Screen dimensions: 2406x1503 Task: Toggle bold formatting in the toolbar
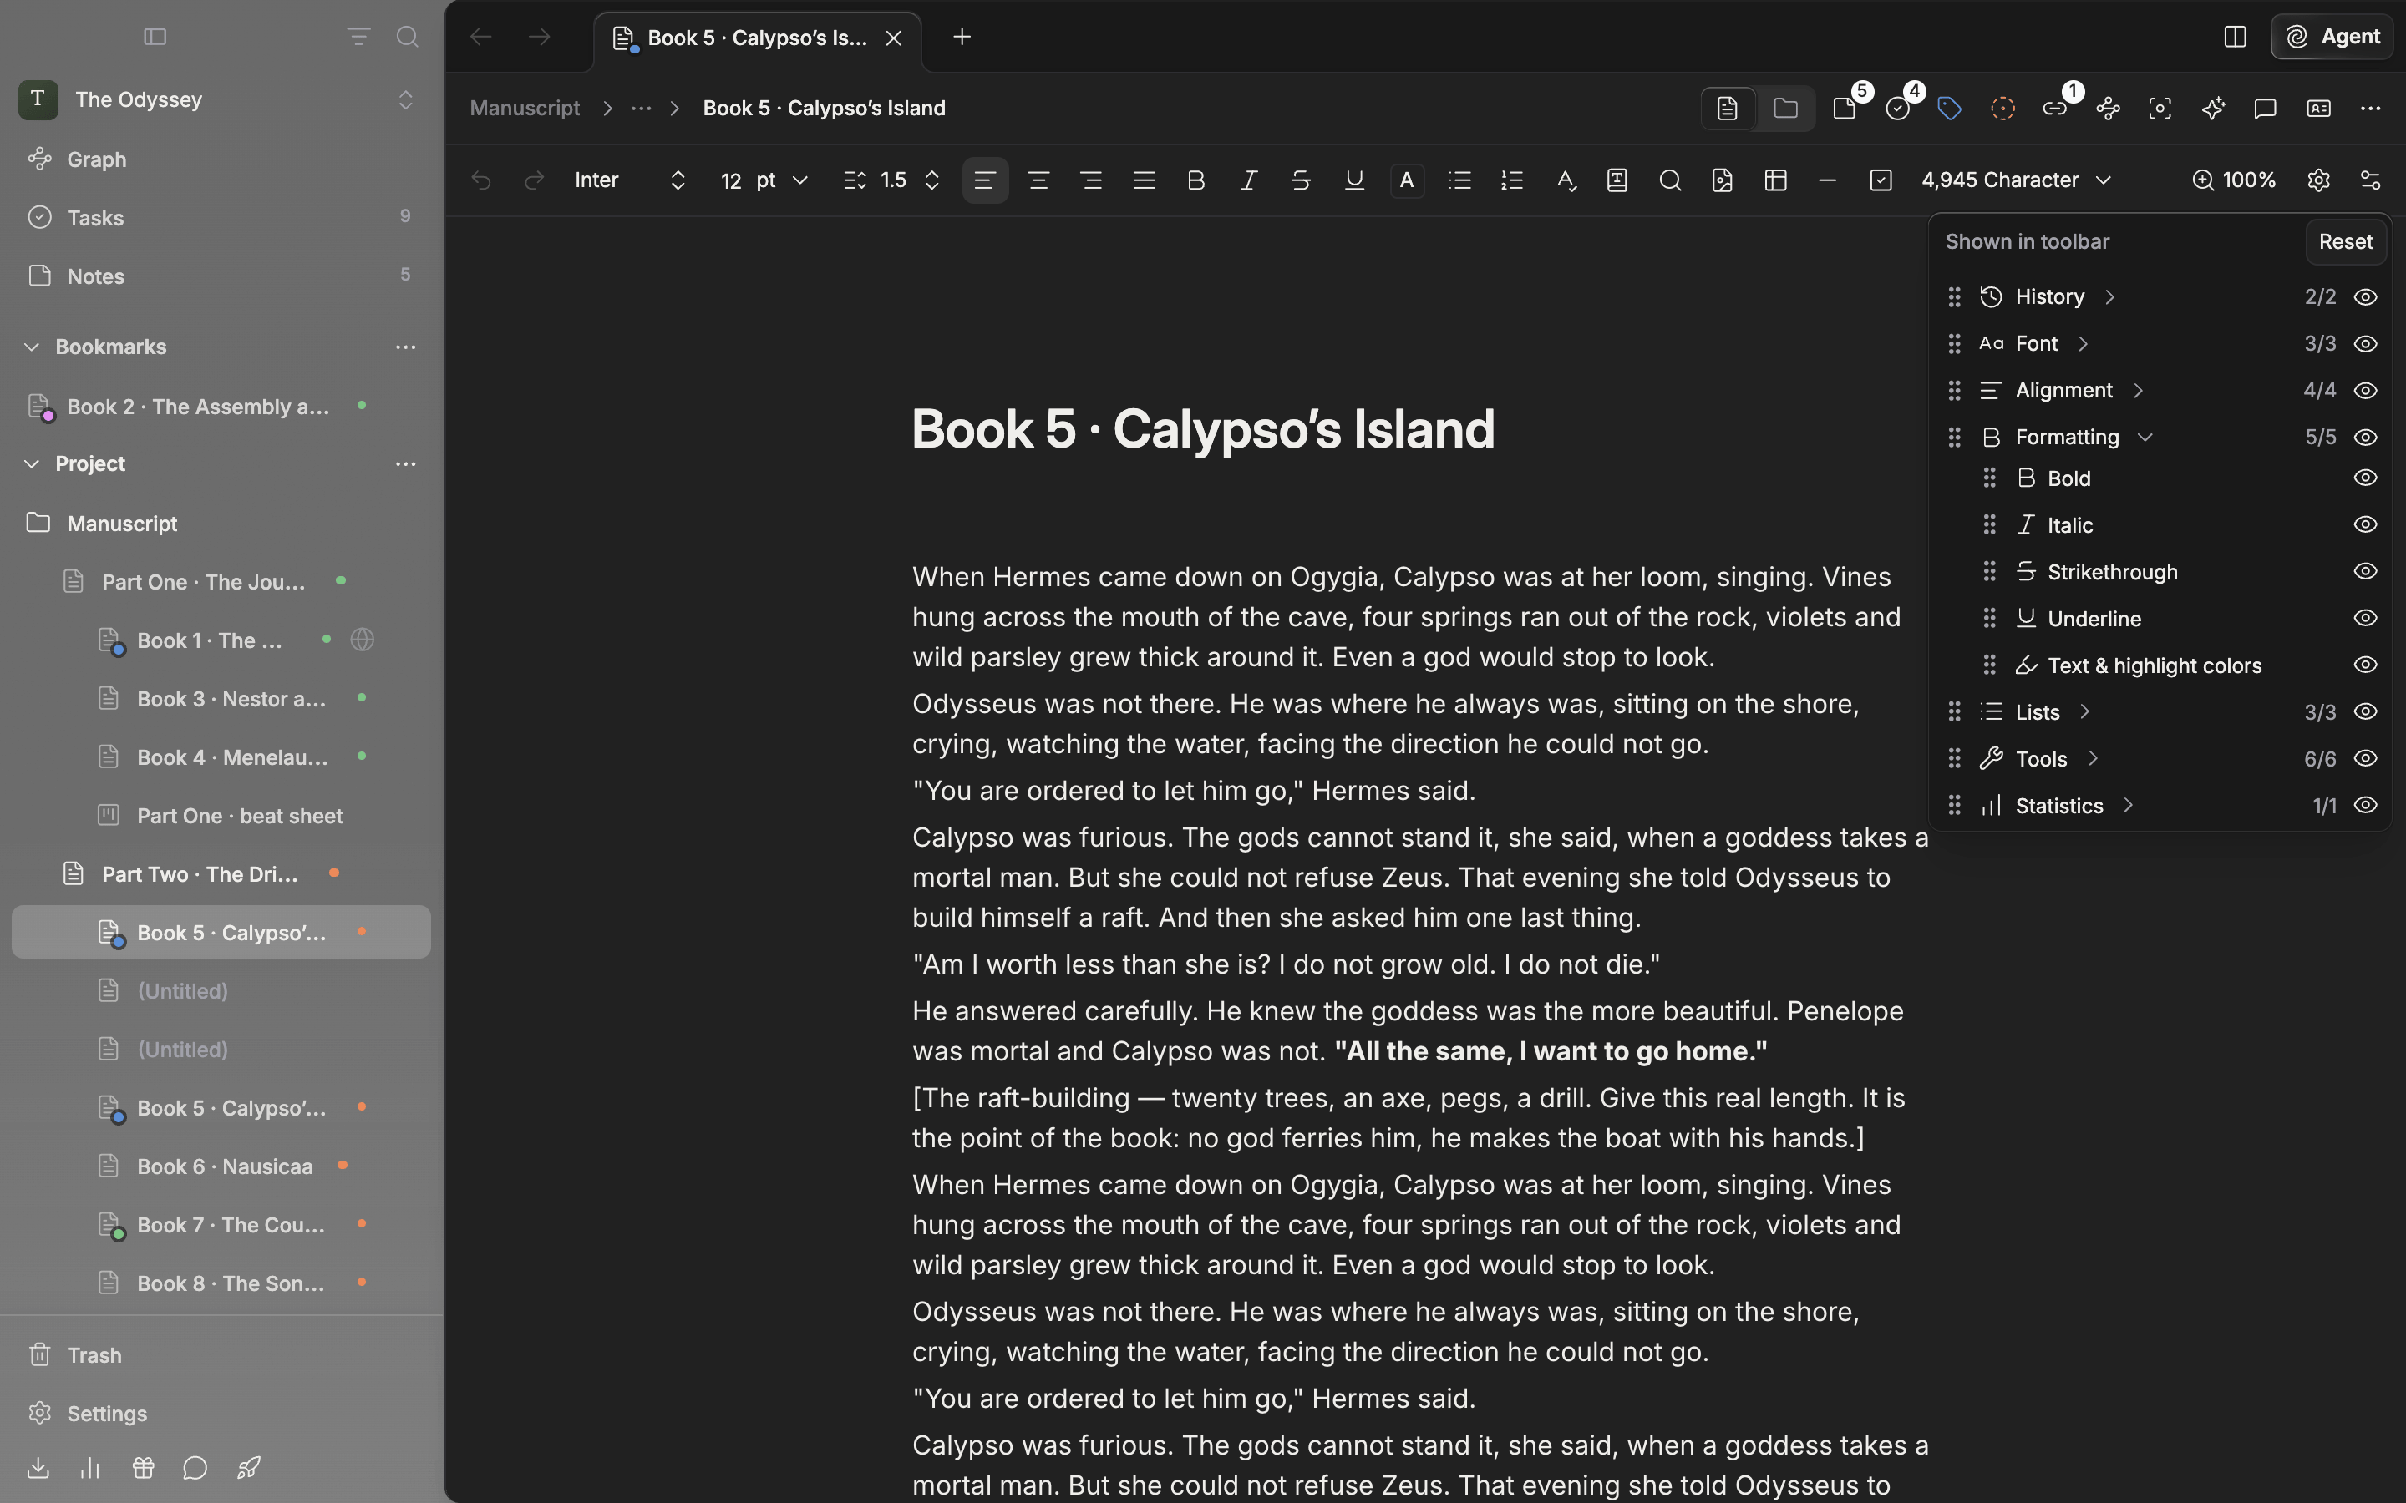pos(1196,180)
